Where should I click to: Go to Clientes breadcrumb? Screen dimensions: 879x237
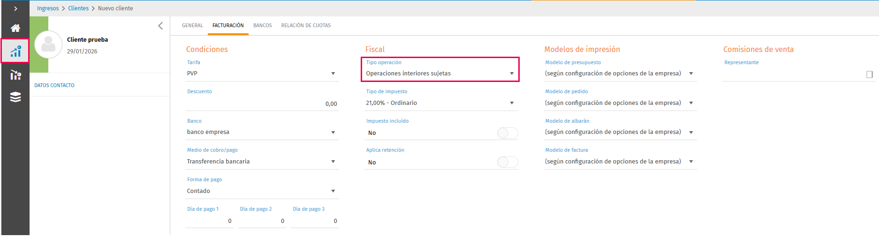78,8
